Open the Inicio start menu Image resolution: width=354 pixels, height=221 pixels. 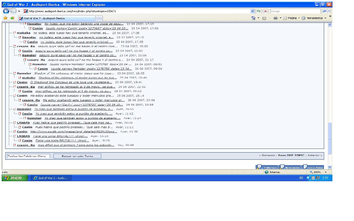15,178
